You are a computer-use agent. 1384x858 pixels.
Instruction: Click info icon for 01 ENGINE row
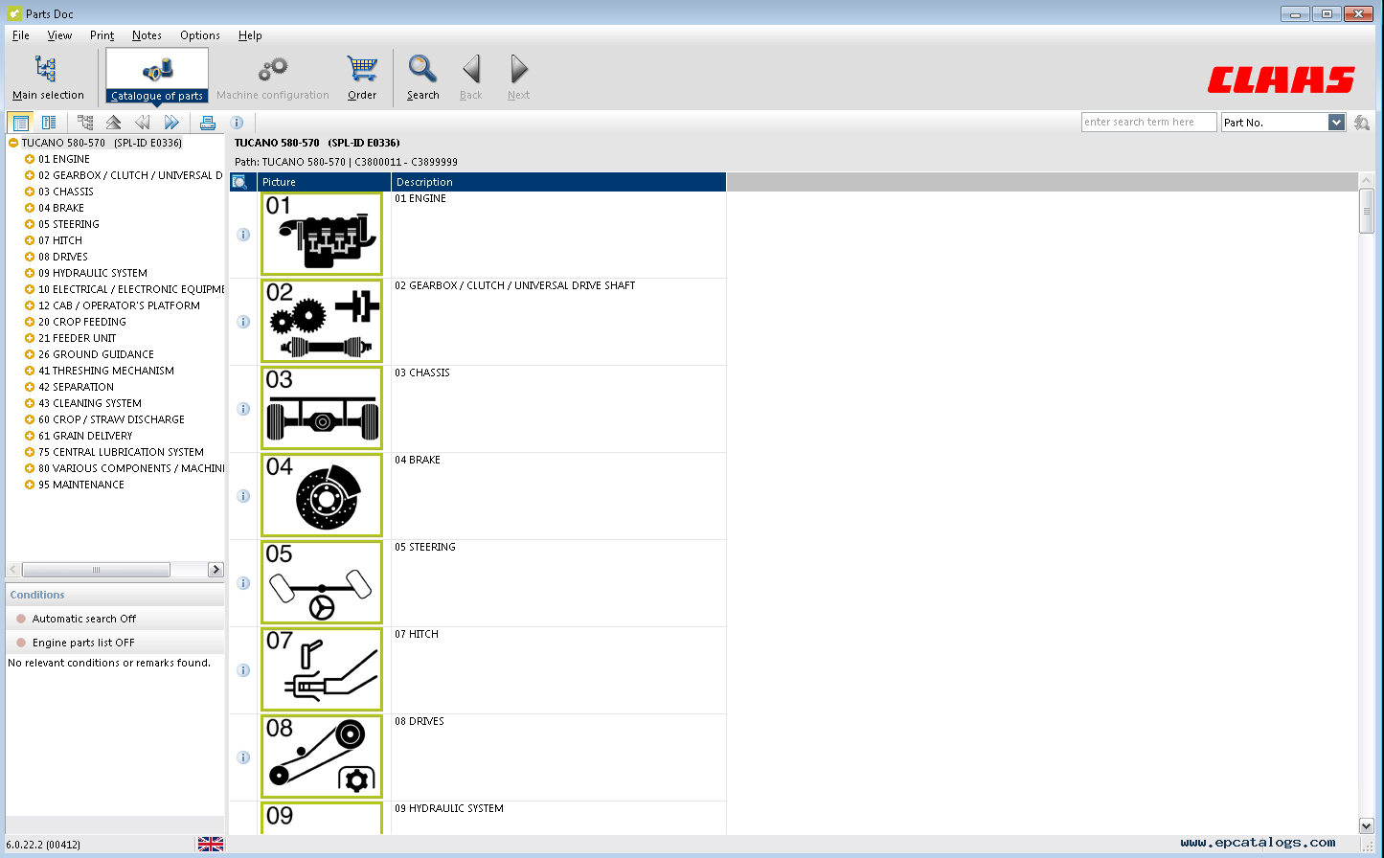243,235
